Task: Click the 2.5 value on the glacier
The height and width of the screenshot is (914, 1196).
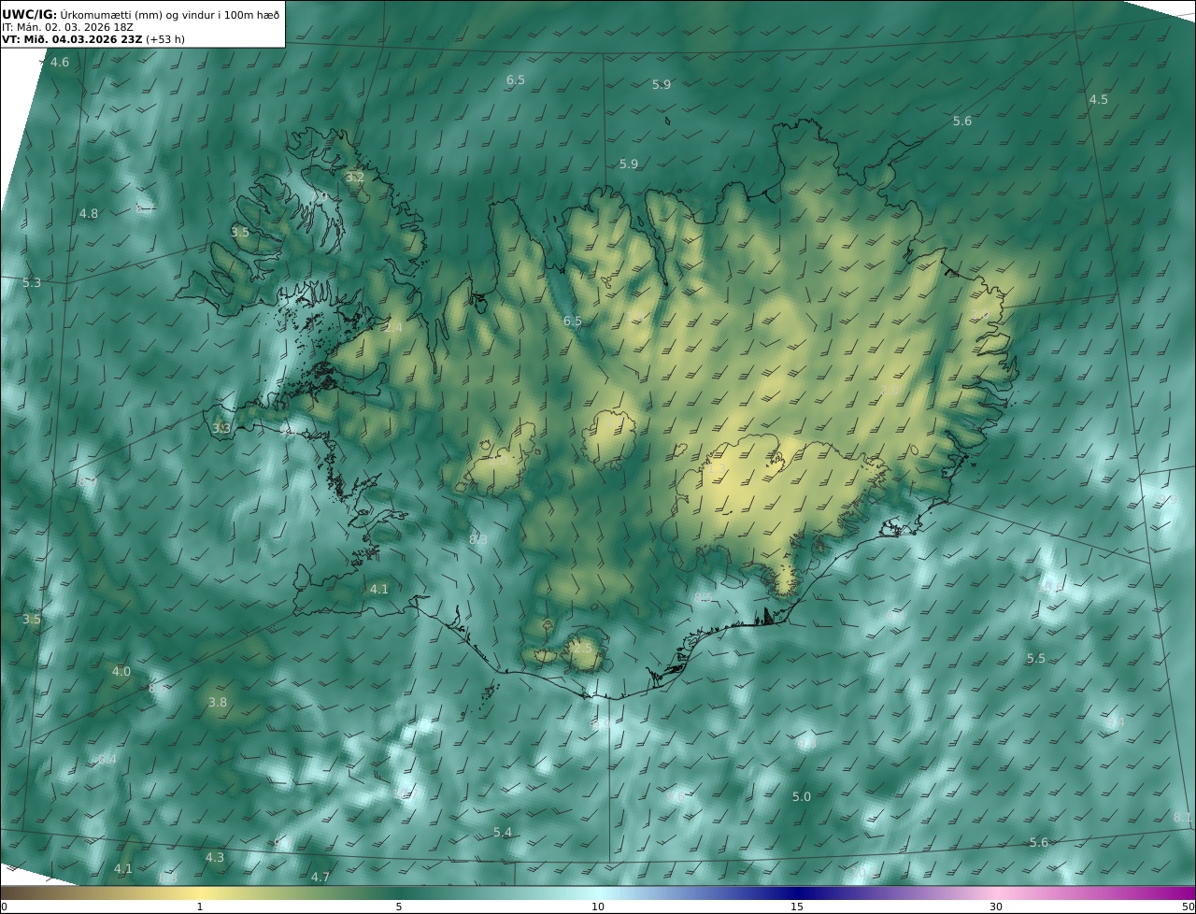Action: pos(583,648)
